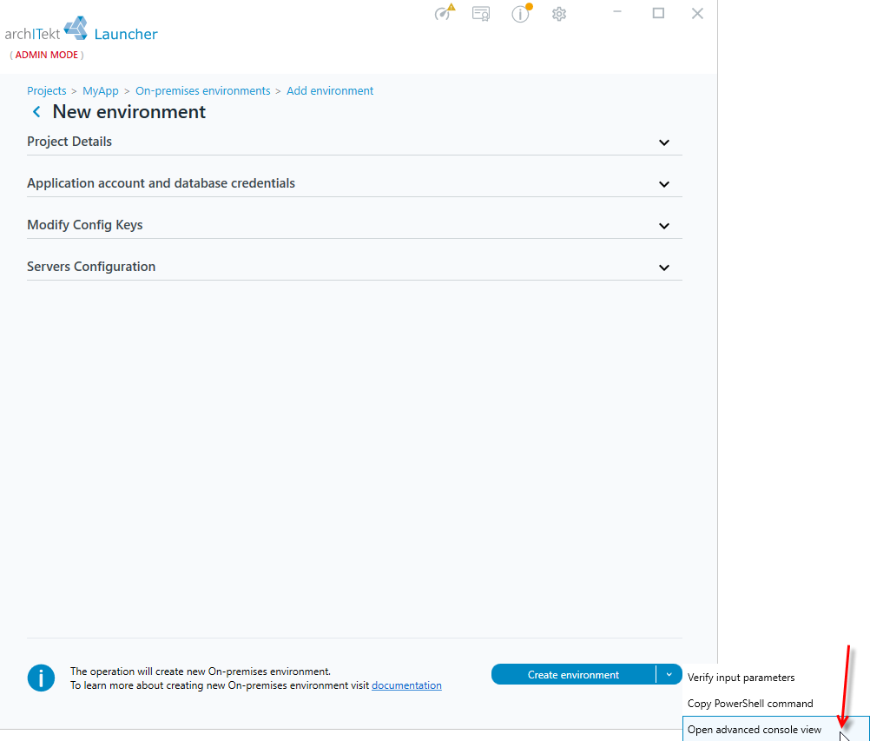Open the performance gauge warning icon
This screenshot has width=870, height=741.
[444, 12]
